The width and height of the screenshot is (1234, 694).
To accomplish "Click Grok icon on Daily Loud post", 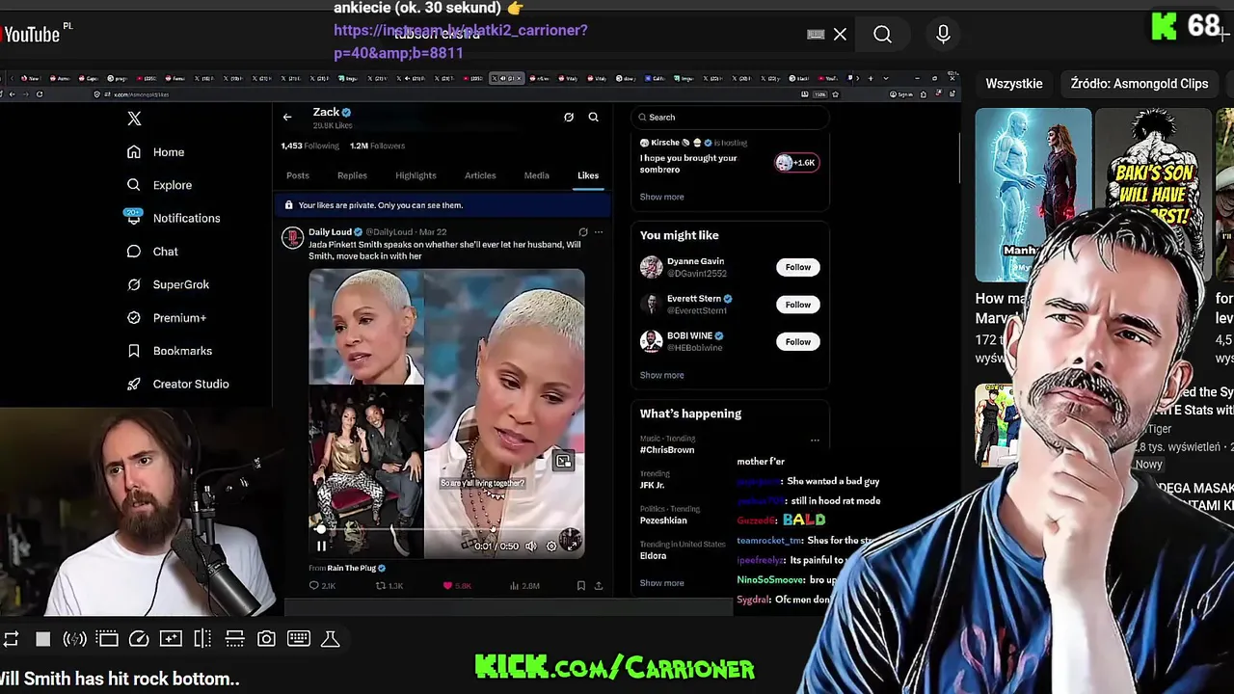I will (x=583, y=232).
